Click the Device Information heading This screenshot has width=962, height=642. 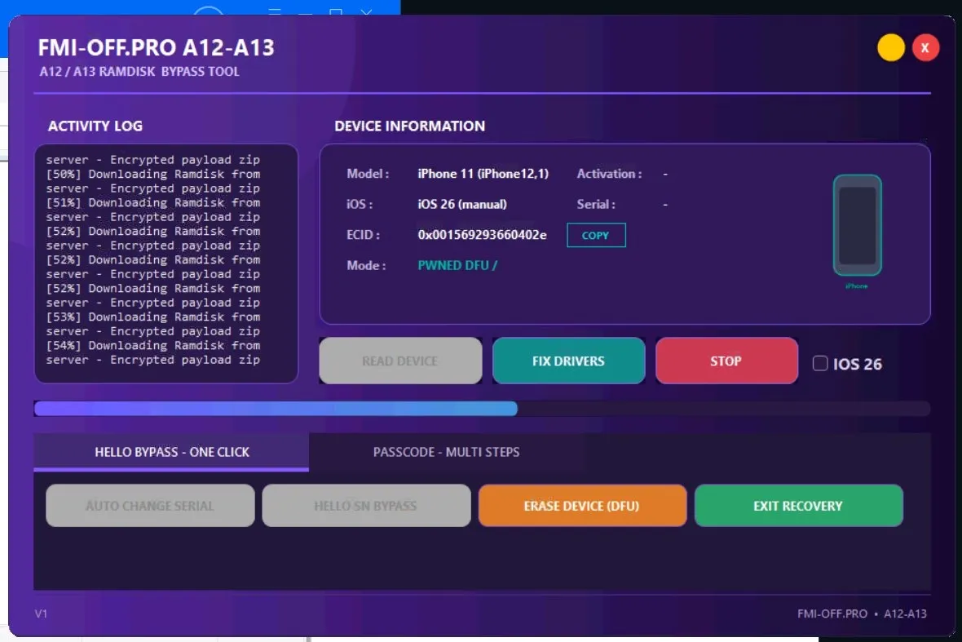pyautogui.click(x=410, y=126)
